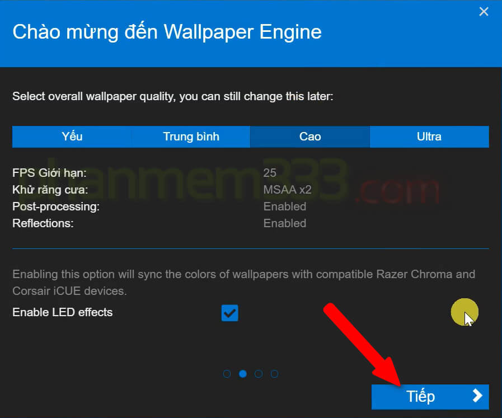
Task: Click the Tiếp button to continue
Action: pyautogui.click(x=430, y=397)
